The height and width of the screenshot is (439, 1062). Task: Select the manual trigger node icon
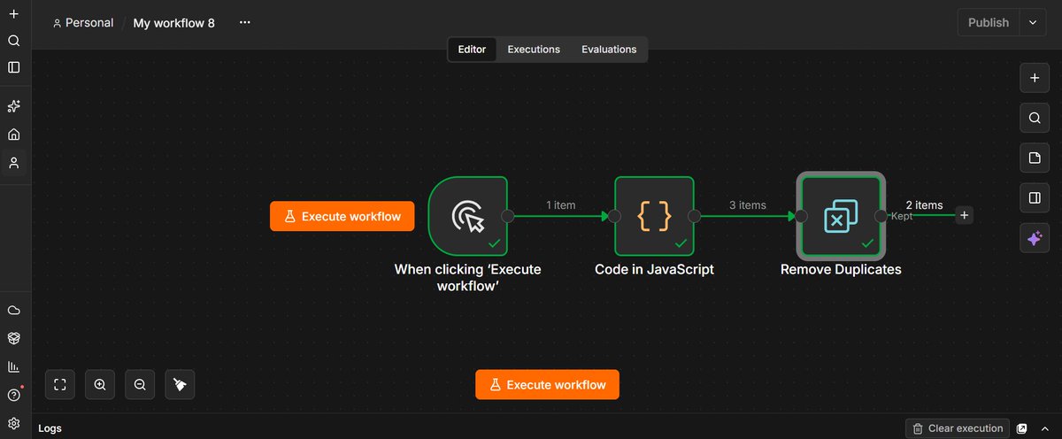(467, 215)
